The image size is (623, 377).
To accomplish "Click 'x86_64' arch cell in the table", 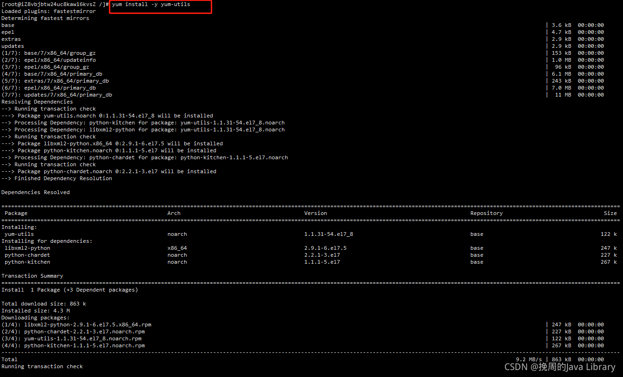I will pyautogui.click(x=177, y=248).
